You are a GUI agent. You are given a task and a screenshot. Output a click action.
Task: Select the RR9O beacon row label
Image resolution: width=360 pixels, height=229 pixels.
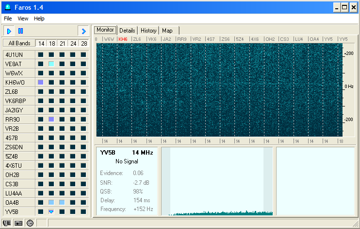pos(19,120)
